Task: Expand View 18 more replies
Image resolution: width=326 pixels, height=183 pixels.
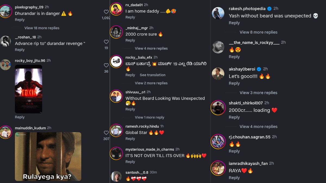Action: point(42,28)
